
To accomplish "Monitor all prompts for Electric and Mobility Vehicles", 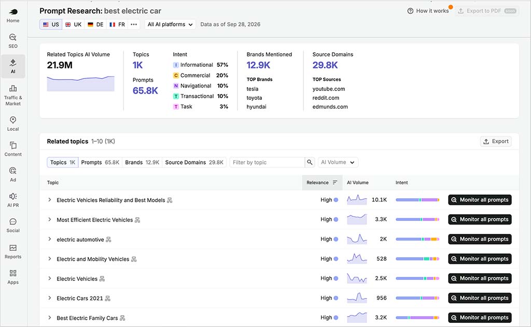I will [480, 259].
